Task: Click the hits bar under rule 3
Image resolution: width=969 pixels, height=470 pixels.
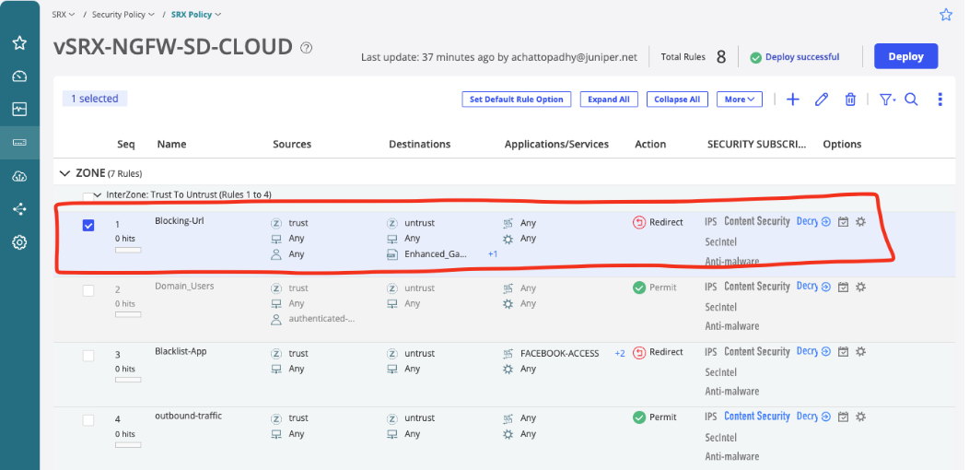Action: [x=128, y=380]
